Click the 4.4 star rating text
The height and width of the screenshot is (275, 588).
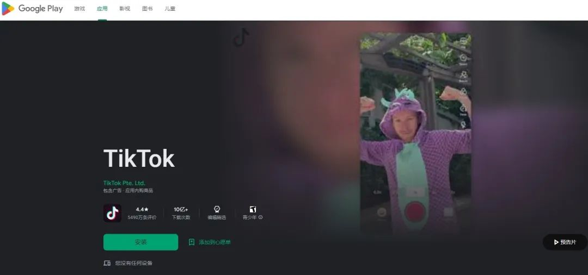(142, 209)
